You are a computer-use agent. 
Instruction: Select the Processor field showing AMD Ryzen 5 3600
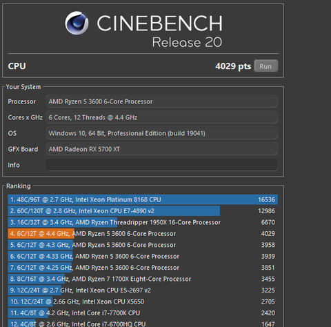tap(161, 101)
